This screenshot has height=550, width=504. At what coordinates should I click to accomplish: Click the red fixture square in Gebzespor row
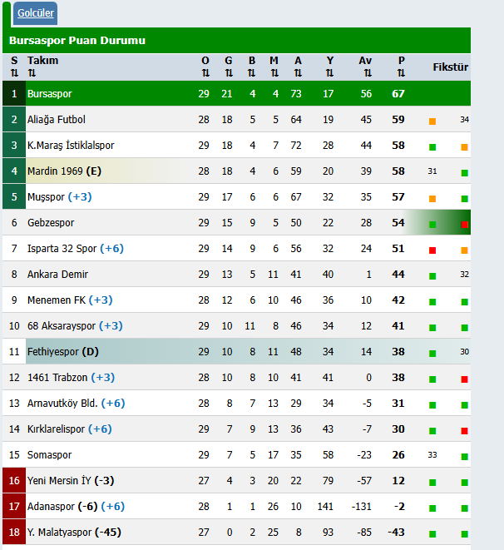(465, 225)
